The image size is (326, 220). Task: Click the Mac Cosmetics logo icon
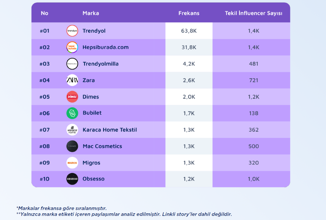pos(72,146)
